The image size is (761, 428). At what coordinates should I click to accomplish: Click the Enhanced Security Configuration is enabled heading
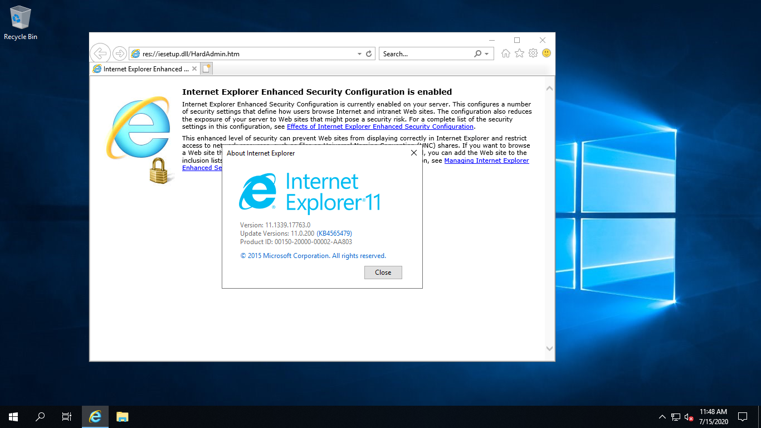coord(317,92)
